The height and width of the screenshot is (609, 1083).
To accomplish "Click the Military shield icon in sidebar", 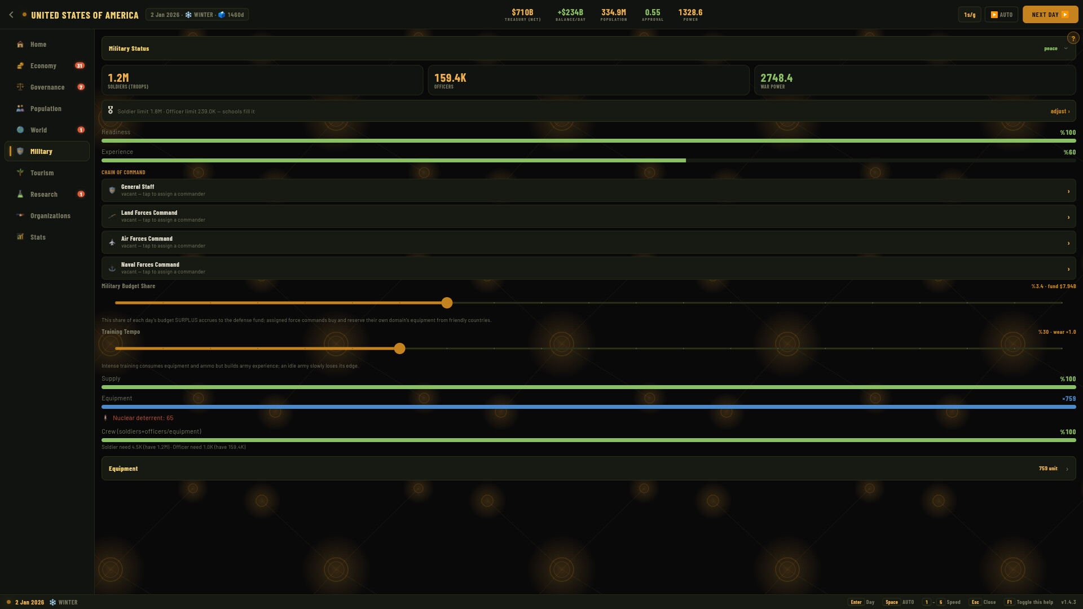I will (x=20, y=152).
